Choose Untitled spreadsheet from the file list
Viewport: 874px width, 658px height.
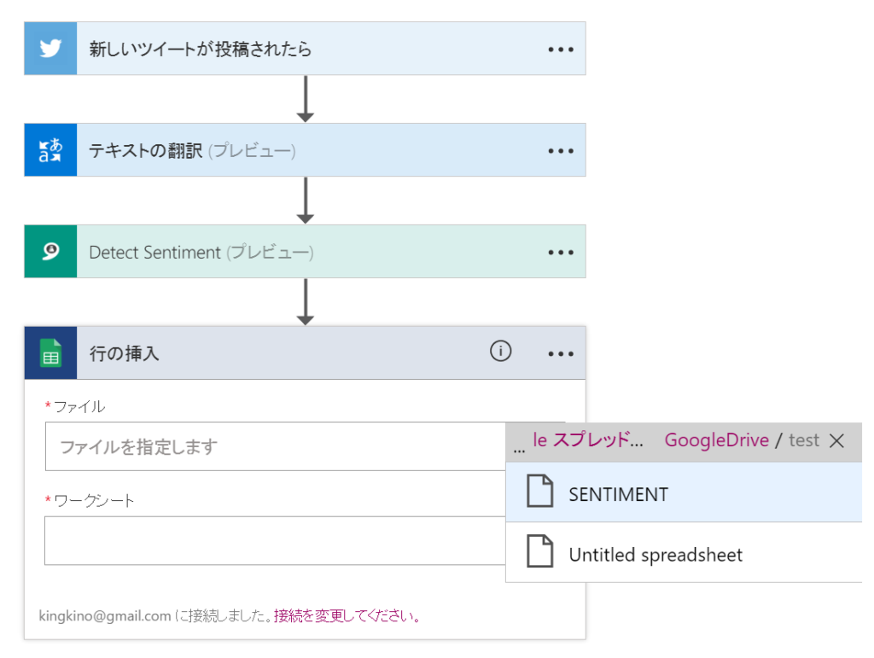[655, 555]
